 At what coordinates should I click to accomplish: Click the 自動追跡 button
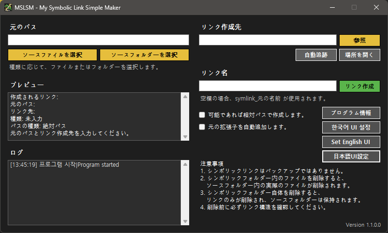(x=316, y=55)
